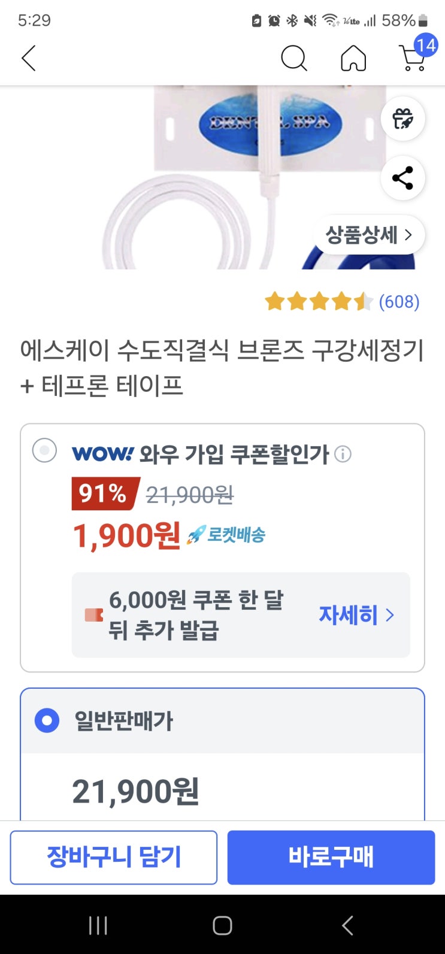Share this product via share icon
The height and width of the screenshot is (954, 445).
point(402,178)
